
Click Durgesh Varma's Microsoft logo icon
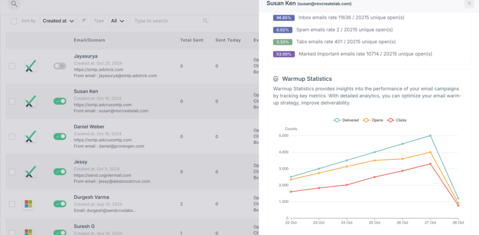[x=29, y=204]
